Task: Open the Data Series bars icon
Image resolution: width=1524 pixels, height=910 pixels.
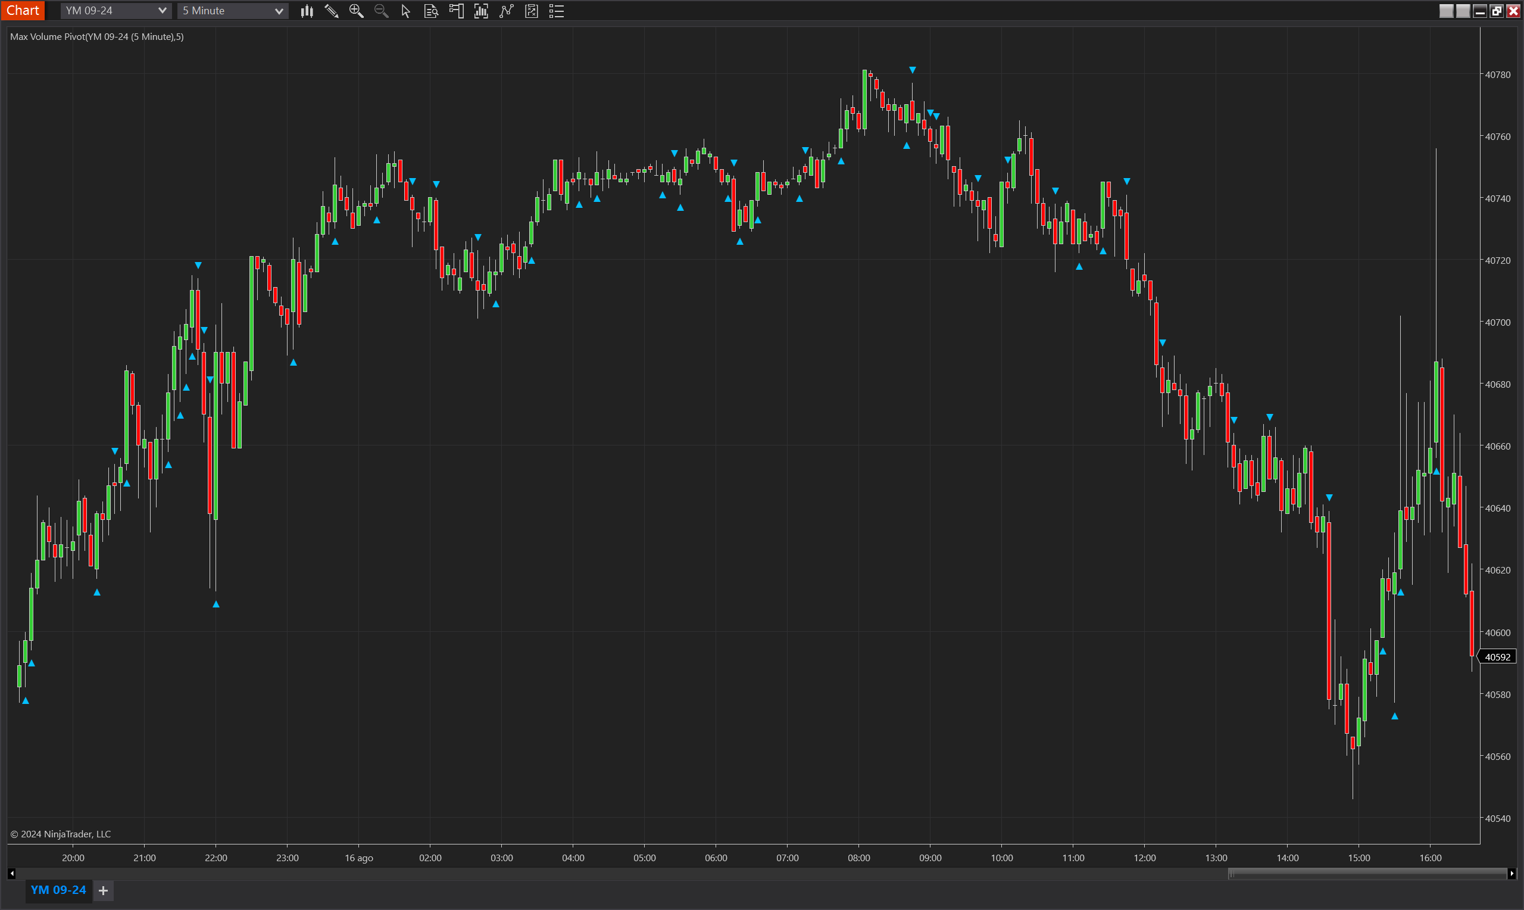Action: coord(481,11)
